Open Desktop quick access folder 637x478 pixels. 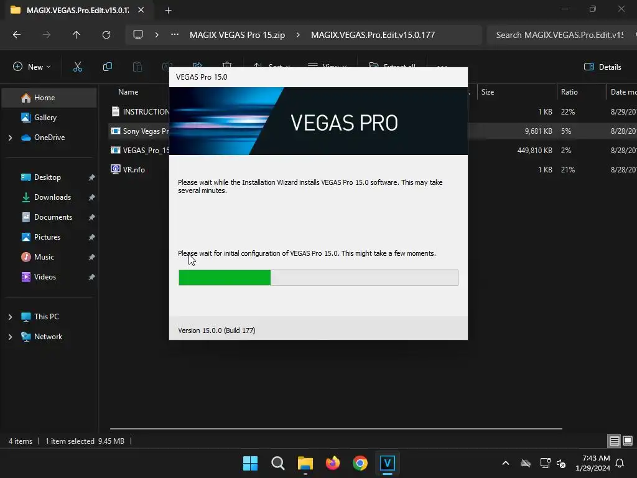tap(47, 177)
